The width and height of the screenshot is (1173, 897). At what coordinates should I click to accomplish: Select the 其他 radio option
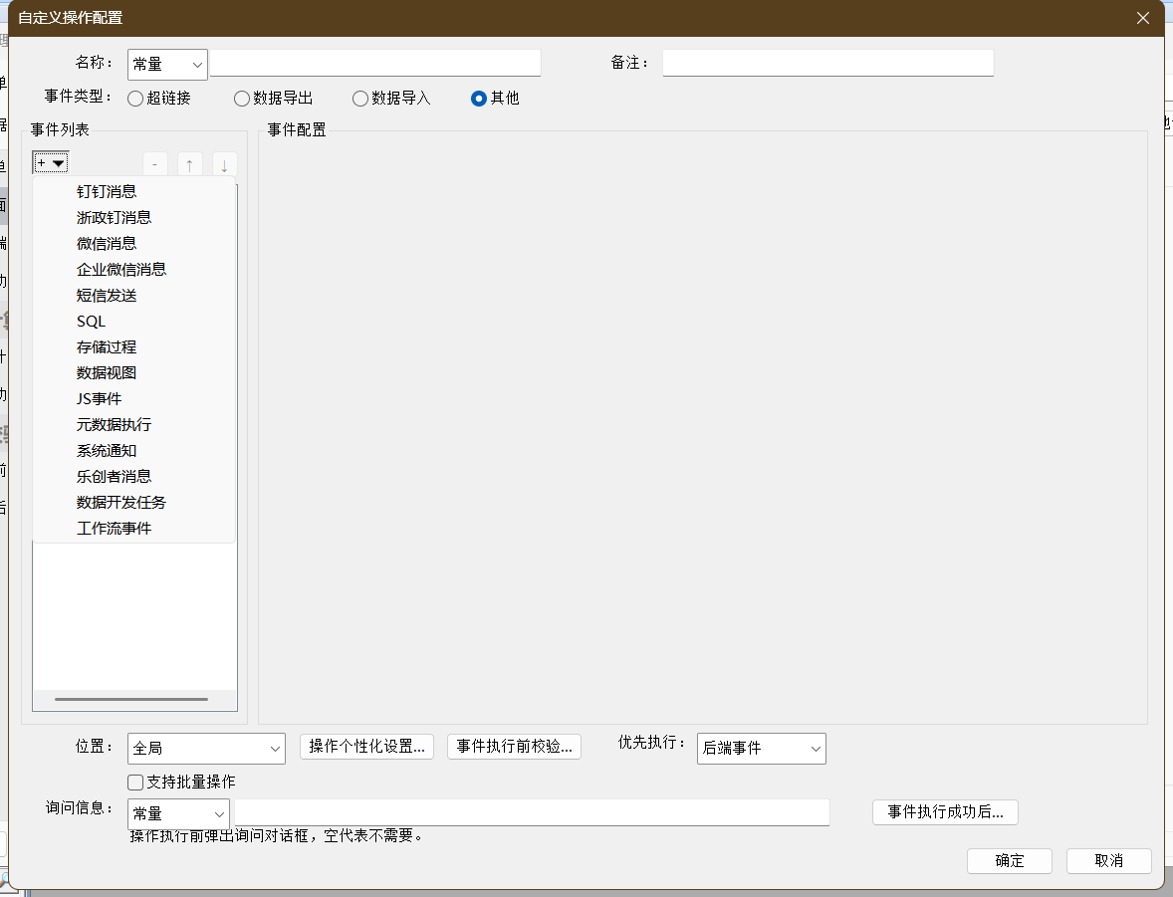479,99
